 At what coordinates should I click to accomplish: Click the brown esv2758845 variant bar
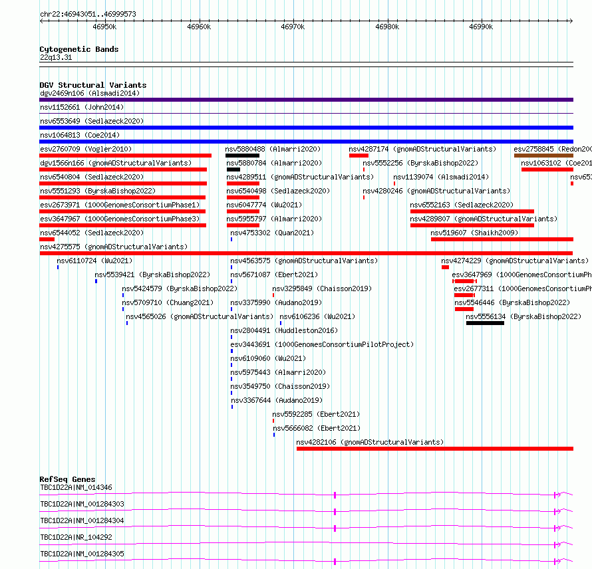(x=543, y=156)
